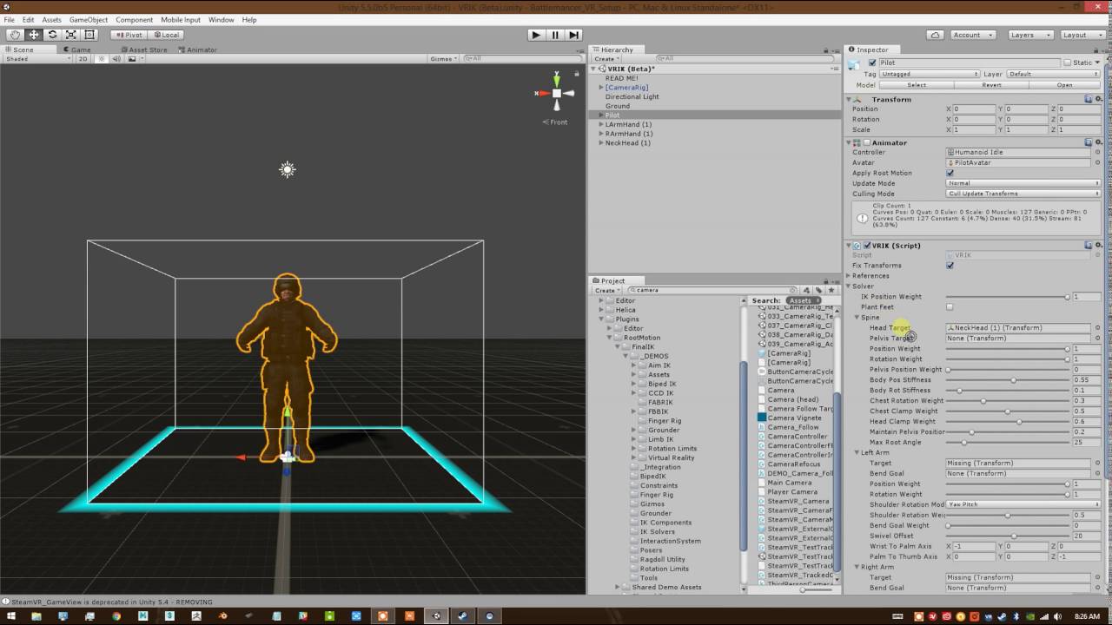This screenshot has width=1112, height=625.
Task: Switch to the Animator tab
Action: [x=197, y=49]
